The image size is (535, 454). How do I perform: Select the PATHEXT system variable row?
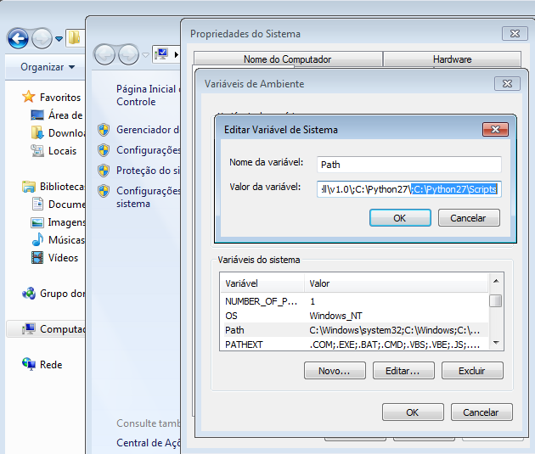354,345
